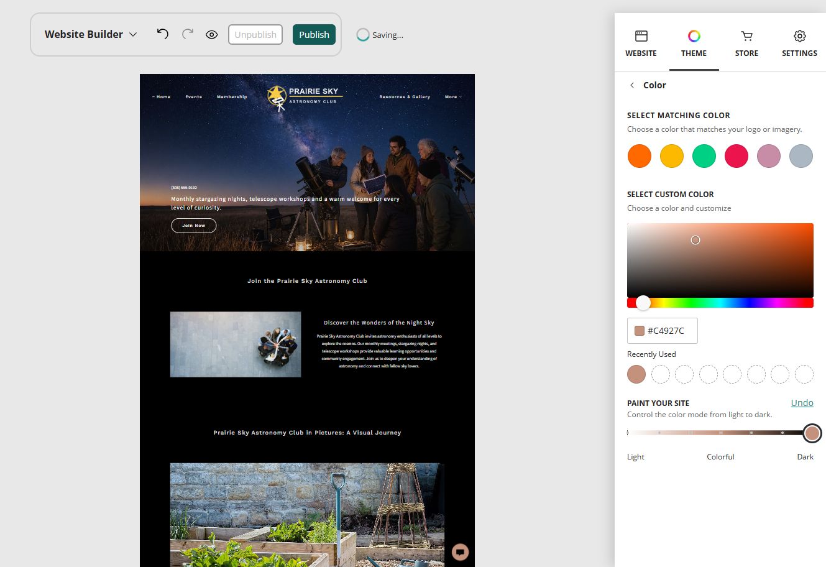Click the Publish button
Viewport: 826px width, 567px height.
click(314, 35)
